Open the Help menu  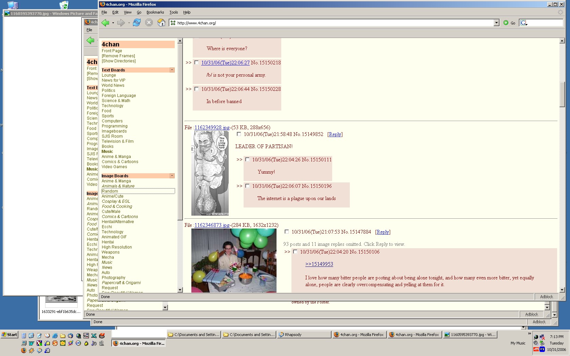187,12
